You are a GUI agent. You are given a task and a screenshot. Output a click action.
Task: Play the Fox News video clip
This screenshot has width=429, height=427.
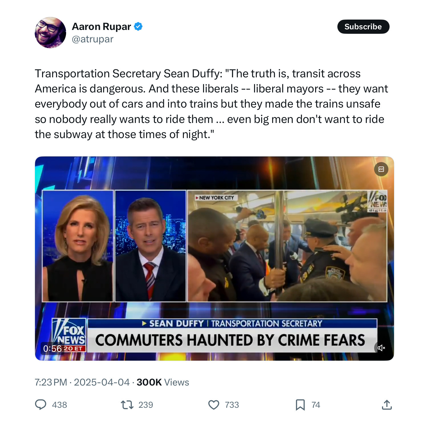[214, 258]
